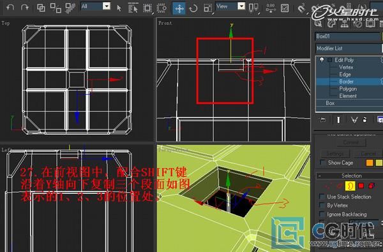
Task: Undo the last action via the toolbar arrow
Action: [x=10, y=8]
